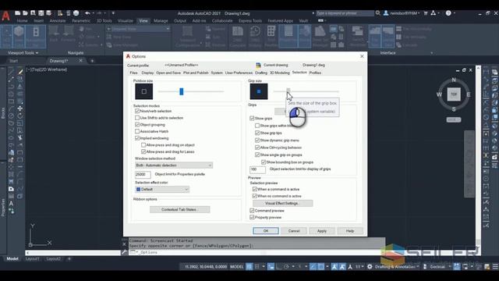Click the new layout plus icon beside Layout2
Screen dimensions: 499x281
[x=69, y=258]
